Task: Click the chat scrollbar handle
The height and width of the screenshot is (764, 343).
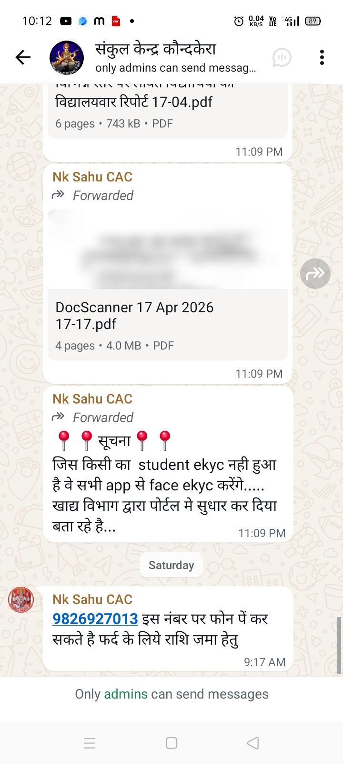Action: (x=339, y=645)
